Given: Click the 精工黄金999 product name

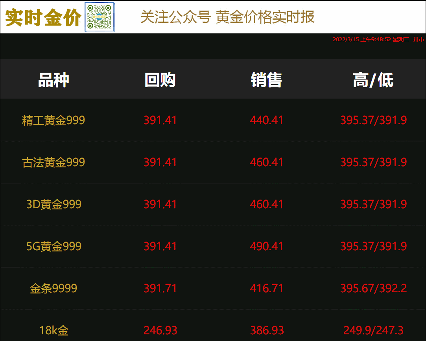Looking at the screenshot, I should point(53,120).
